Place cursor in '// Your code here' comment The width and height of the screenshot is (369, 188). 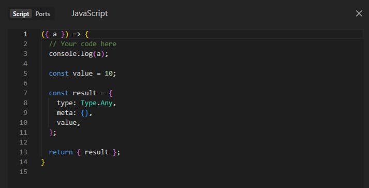click(x=83, y=44)
